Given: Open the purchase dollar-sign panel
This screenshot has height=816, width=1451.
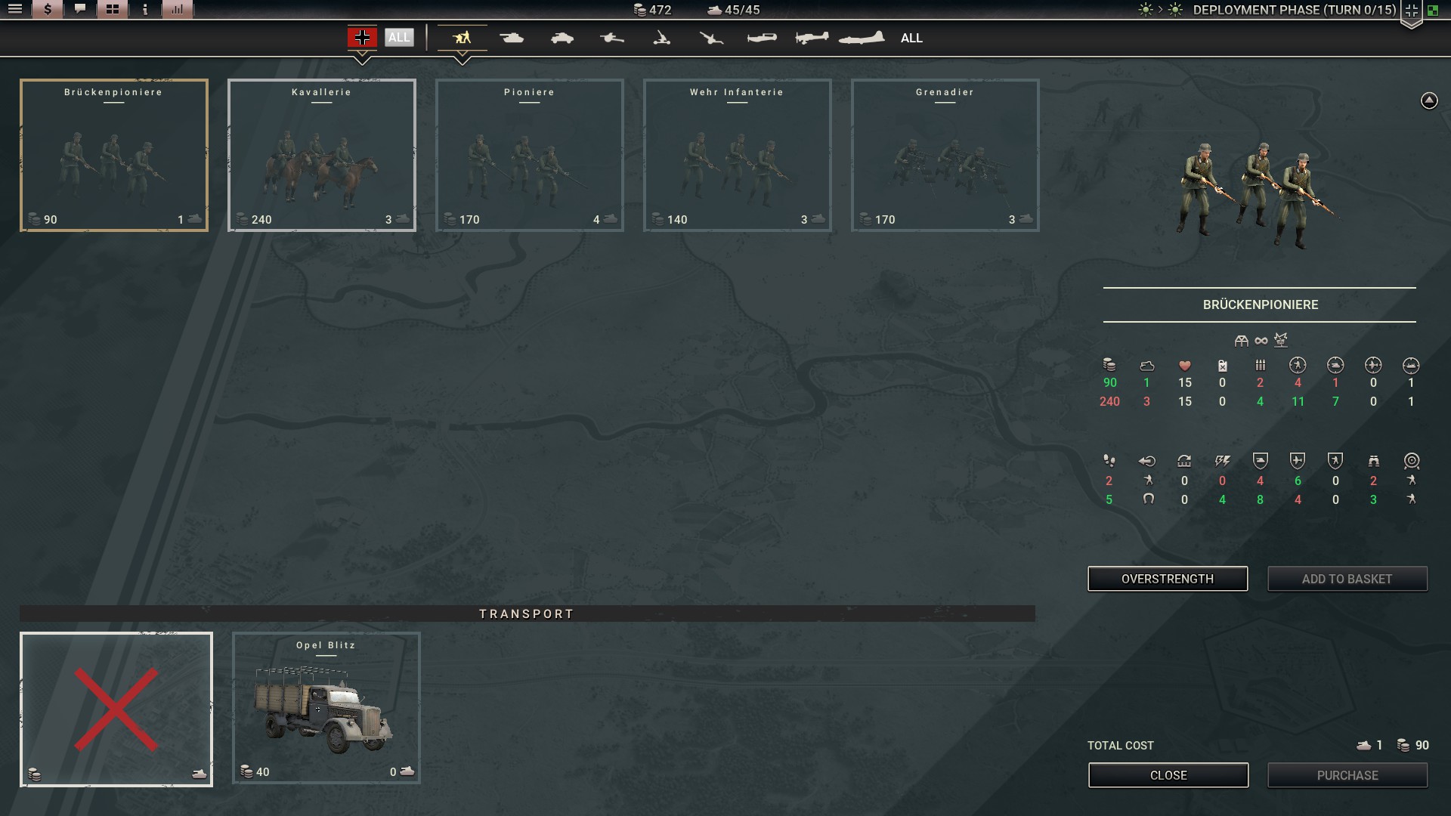Looking at the screenshot, I should tap(48, 9).
